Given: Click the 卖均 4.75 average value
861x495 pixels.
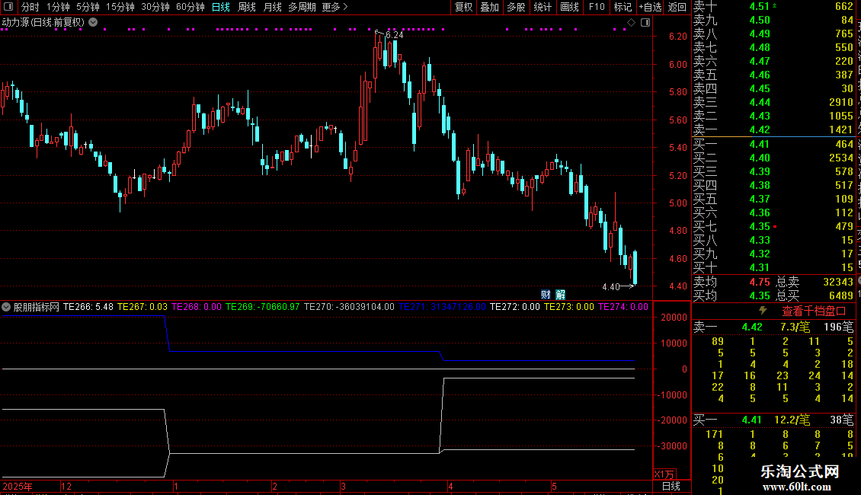Looking at the screenshot, I should tap(760, 282).
